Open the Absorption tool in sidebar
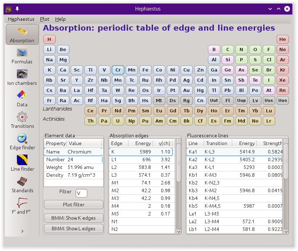The height and width of the screenshot is (251, 298). click(x=22, y=34)
